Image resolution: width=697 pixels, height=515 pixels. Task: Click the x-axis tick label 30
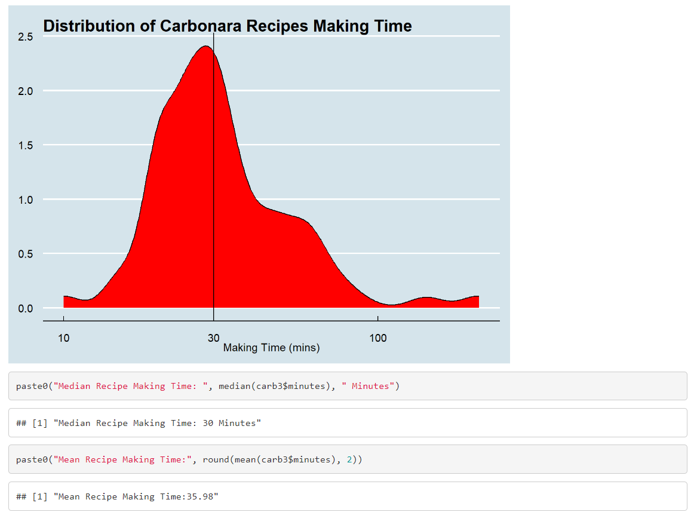tap(213, 338)
